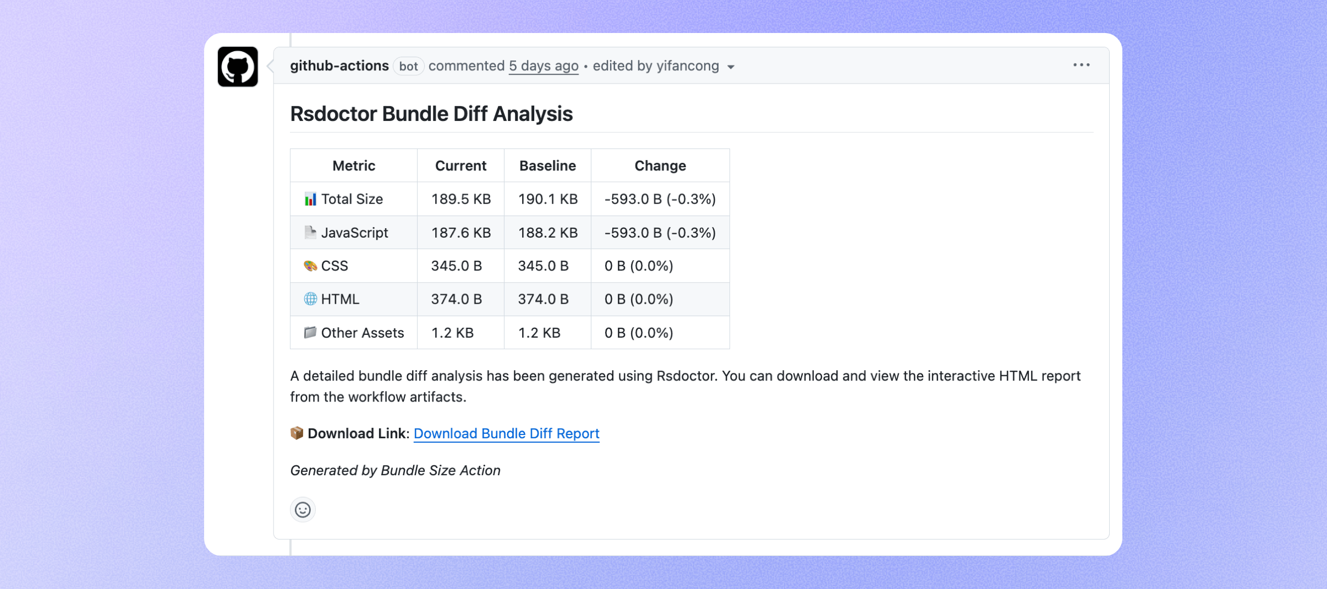The height and width of the screenshot is (589, 1327).
Task: Click the Generated by Bundle Size Action text
Action: tap(396, 470)
